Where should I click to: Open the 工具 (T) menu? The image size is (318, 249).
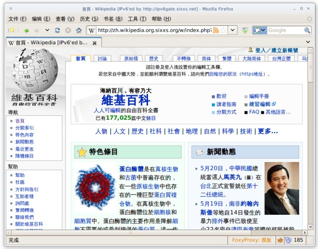click(137, 19)
